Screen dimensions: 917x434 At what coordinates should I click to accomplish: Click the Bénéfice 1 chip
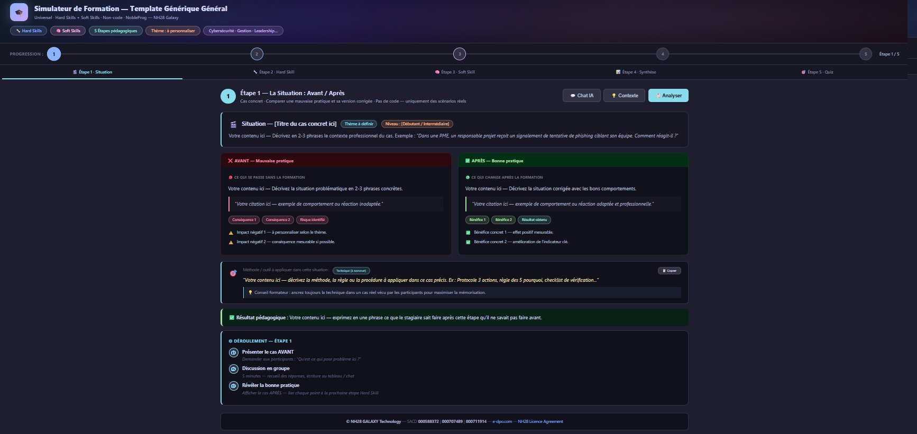(477, 220)
